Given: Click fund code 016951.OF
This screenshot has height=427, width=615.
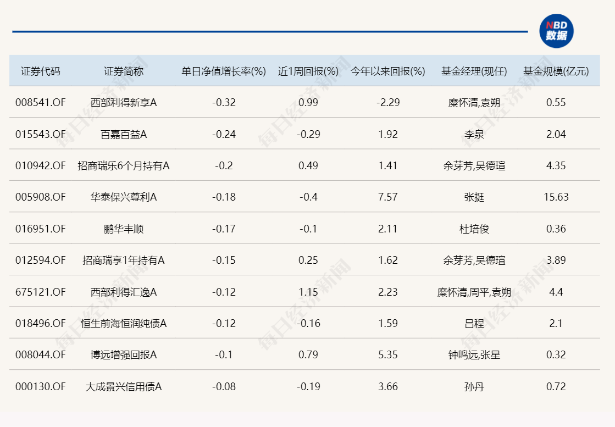Looking at the screenshot, I should click(x=41, y=229).
